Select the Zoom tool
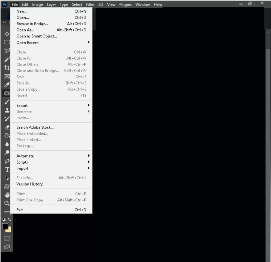 tap(7, 203)
